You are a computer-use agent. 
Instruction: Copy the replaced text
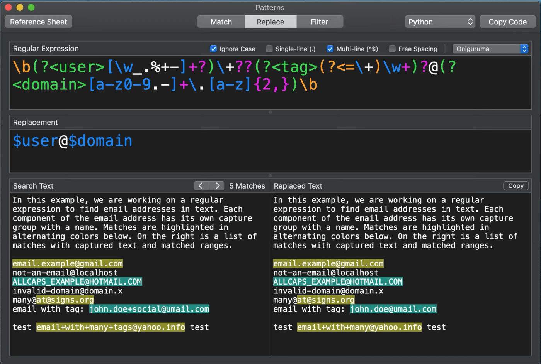coord(516,186)
